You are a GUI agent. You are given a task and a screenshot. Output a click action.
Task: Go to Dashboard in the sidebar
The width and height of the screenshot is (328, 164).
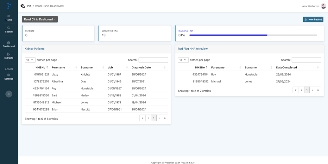[9, 44]
